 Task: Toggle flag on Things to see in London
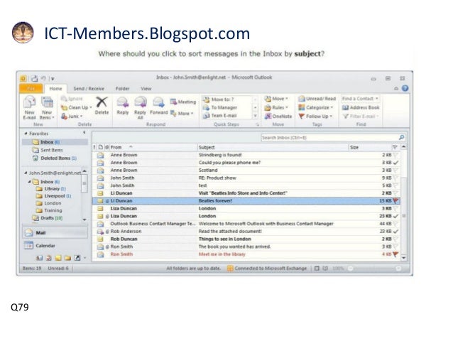point(395,239)
